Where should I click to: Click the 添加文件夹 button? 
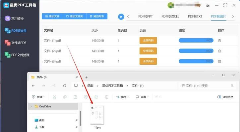[x=75, y=16]
